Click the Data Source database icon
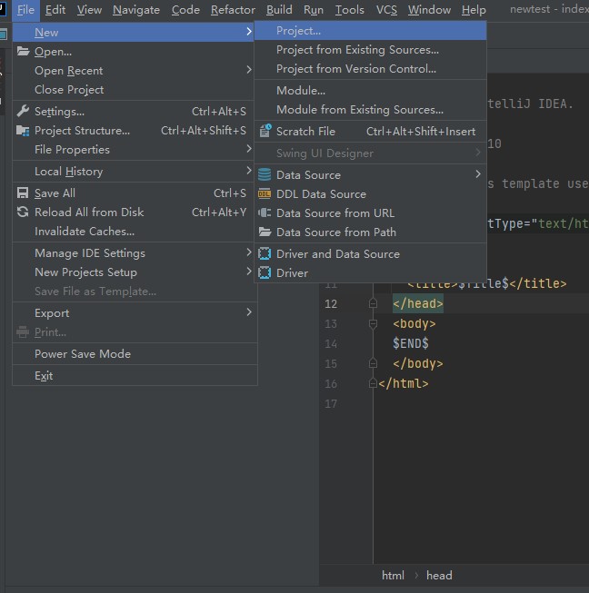 pyautogui.click(x=265, y=174)
